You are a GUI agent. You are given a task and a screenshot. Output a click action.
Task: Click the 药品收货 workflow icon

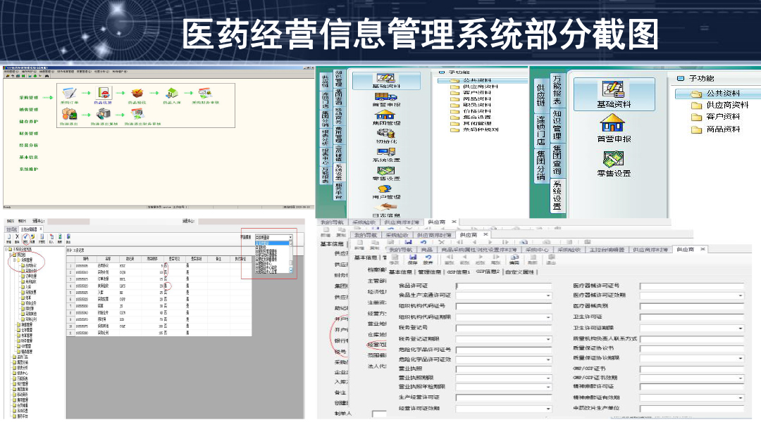104,92
